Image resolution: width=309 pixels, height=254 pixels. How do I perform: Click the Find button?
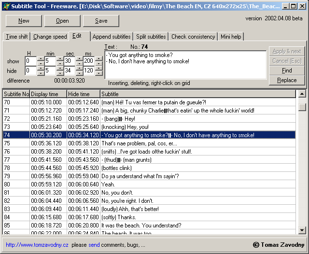click(x=286, y=71)
